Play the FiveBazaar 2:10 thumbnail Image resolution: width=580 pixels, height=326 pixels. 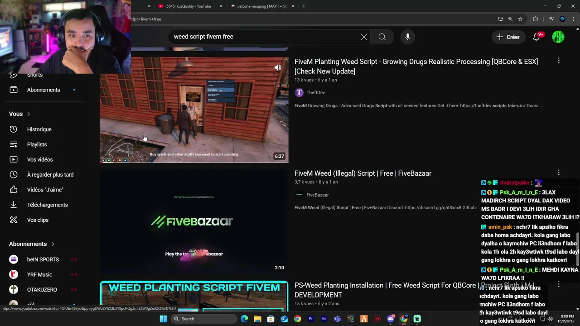pyautogui.click(x=194, y=222)
